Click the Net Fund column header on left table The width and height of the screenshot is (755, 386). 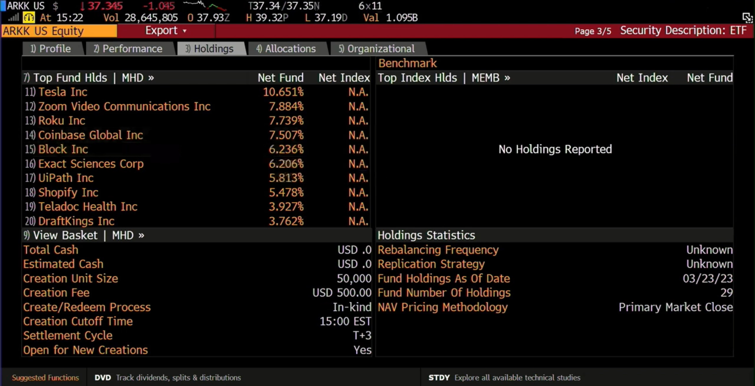(x=281, y=78)
